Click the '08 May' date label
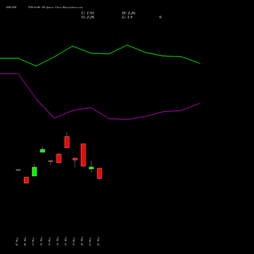This screenshot has height=254, width=254. point(25,242)
